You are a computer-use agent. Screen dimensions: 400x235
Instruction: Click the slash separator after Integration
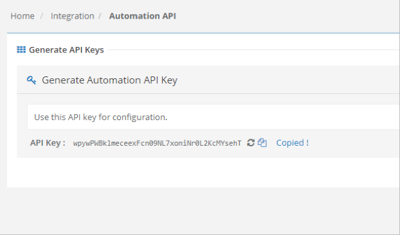[100, 16]
